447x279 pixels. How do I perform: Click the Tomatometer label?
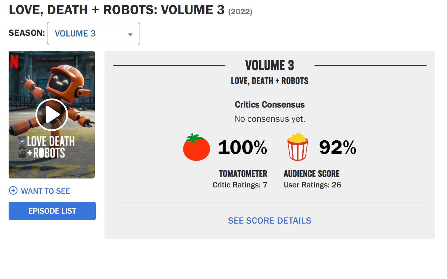point(243,174)
